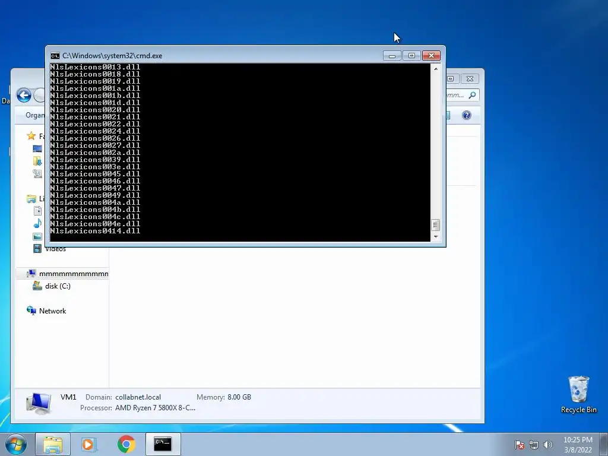Open the Help icon in Explorer toolbar
The width and height of the screenshot is (608, 456).
467,115
